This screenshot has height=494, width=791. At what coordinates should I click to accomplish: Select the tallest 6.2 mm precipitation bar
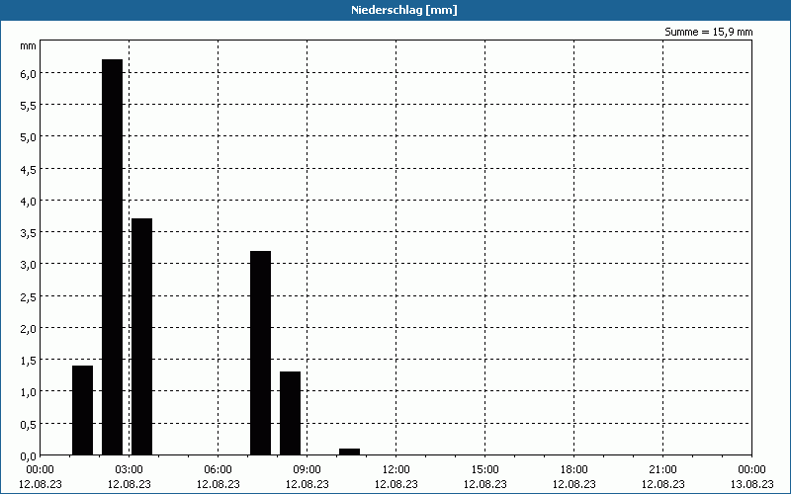tap(112, 257)
